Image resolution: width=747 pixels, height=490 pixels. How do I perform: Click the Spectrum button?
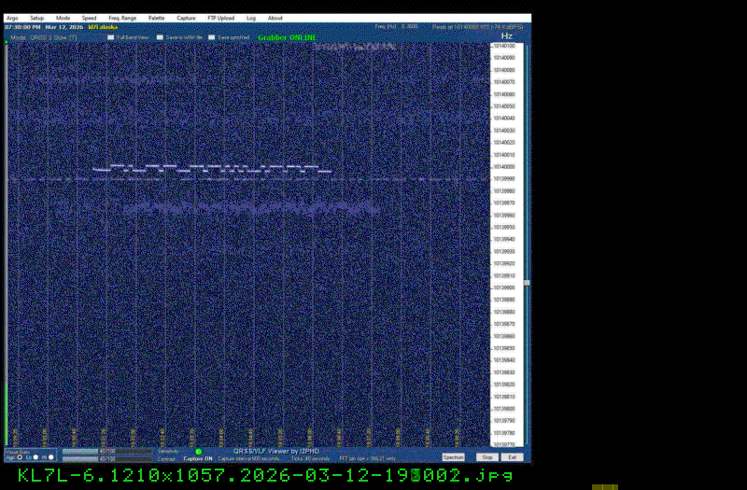tap(453, 457)
